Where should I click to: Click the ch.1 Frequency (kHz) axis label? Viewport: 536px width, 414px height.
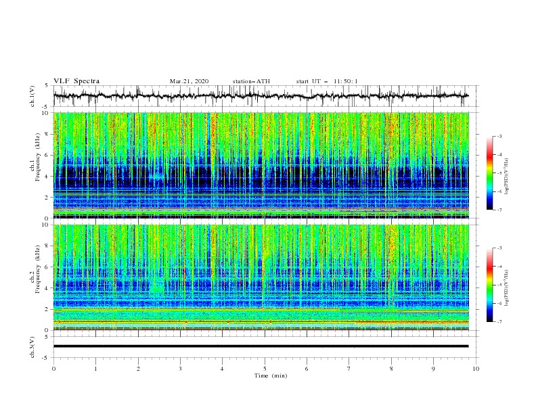[35, 157]
